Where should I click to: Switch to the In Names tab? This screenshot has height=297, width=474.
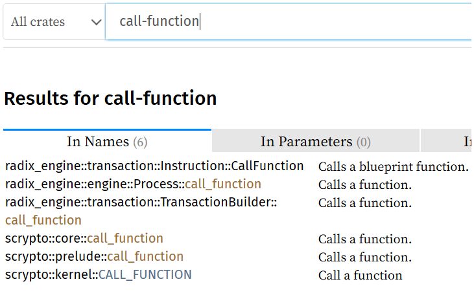107,142
